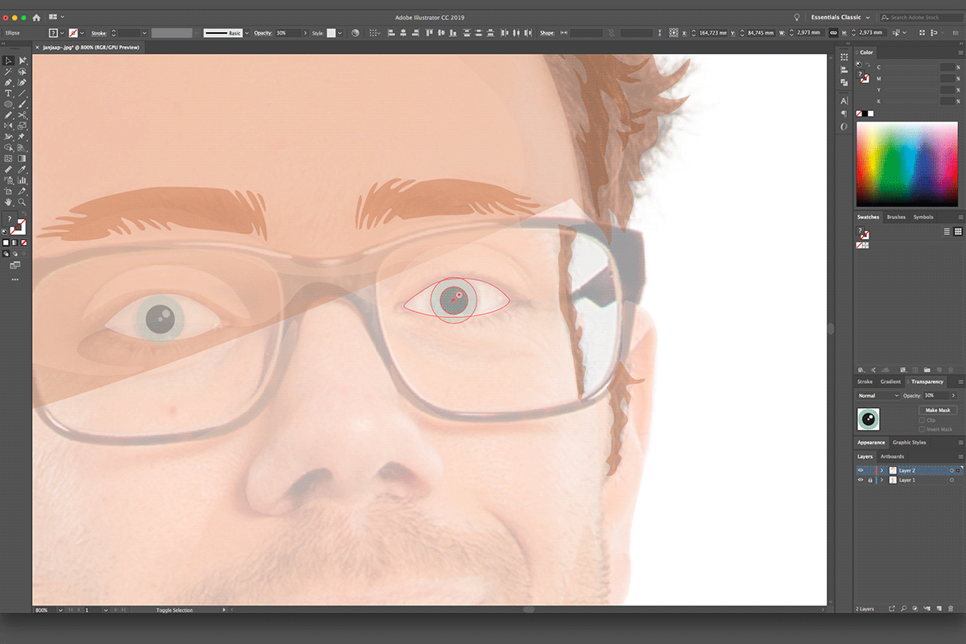
Task: Click Create New Layer icon
Action: 939,609
